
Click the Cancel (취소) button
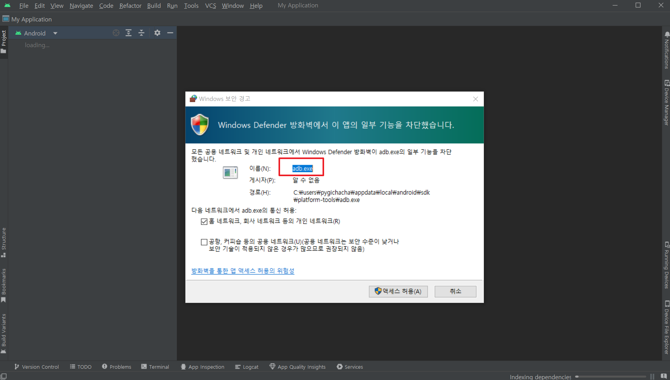click(455, 292)
